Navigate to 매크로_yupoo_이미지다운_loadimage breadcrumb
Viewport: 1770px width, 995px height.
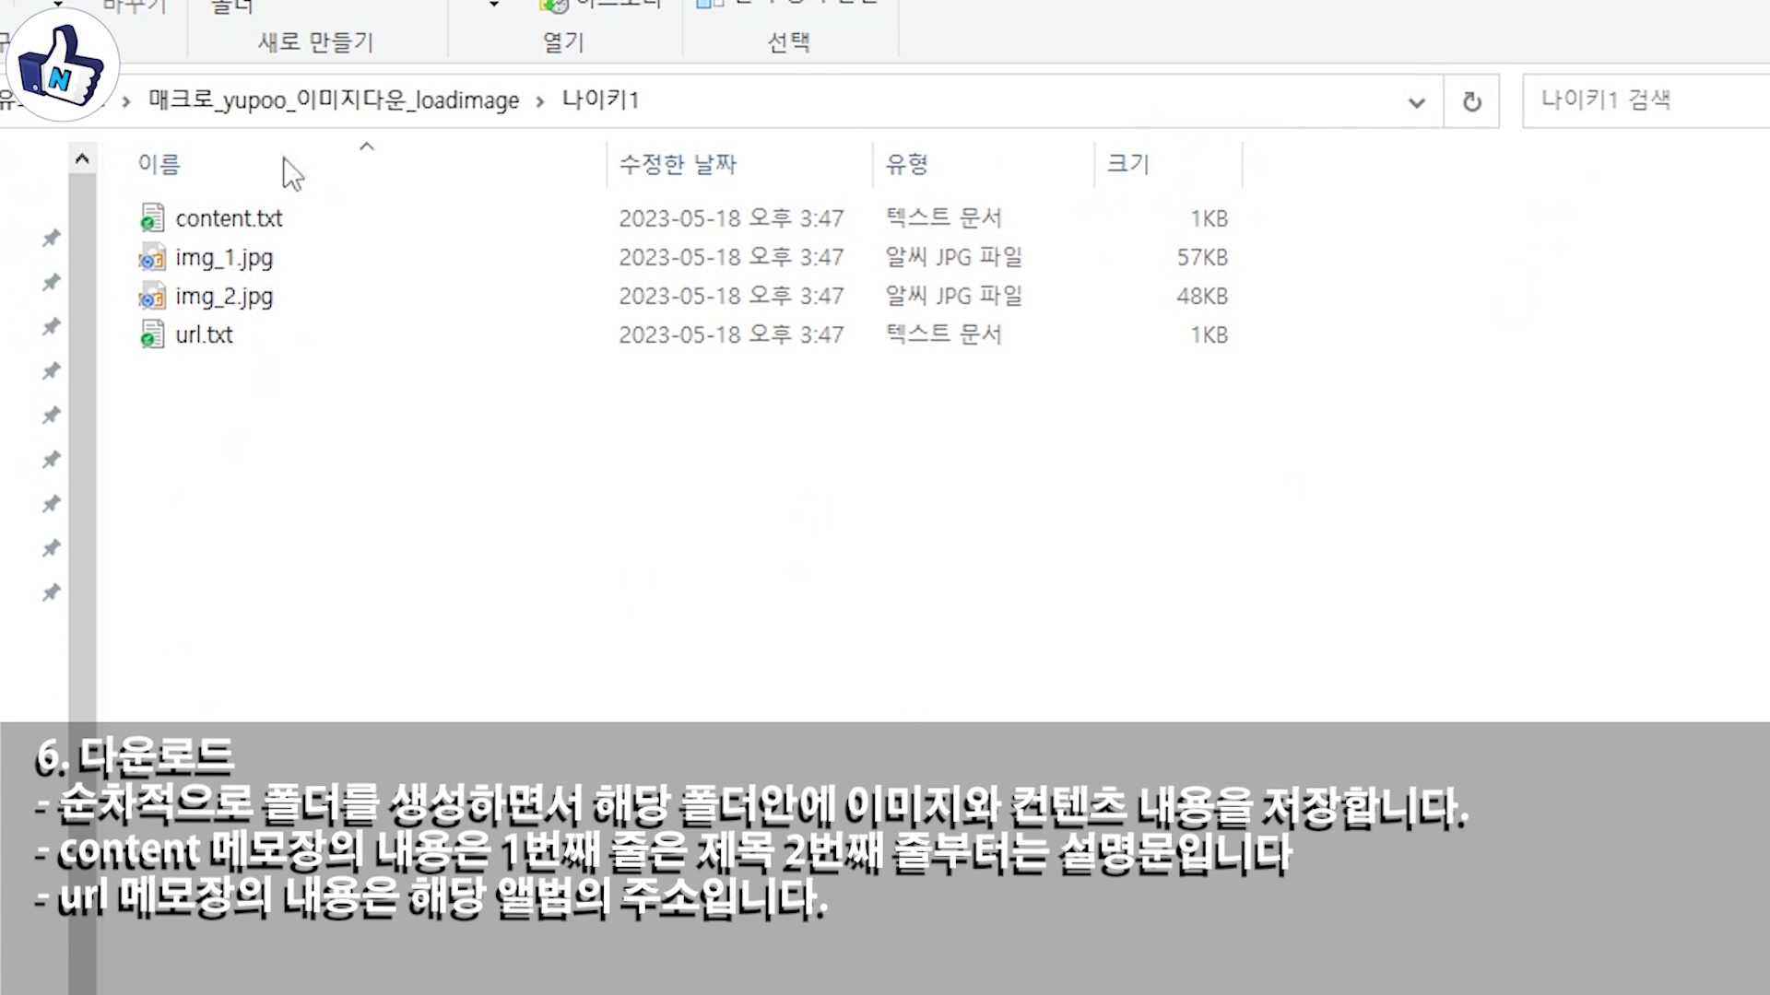[334, 100]
